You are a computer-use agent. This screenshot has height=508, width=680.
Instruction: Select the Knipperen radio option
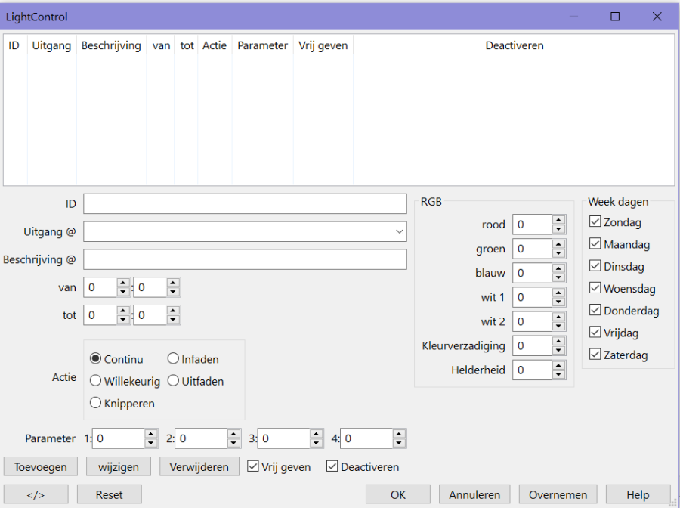[x=96, y=403]
